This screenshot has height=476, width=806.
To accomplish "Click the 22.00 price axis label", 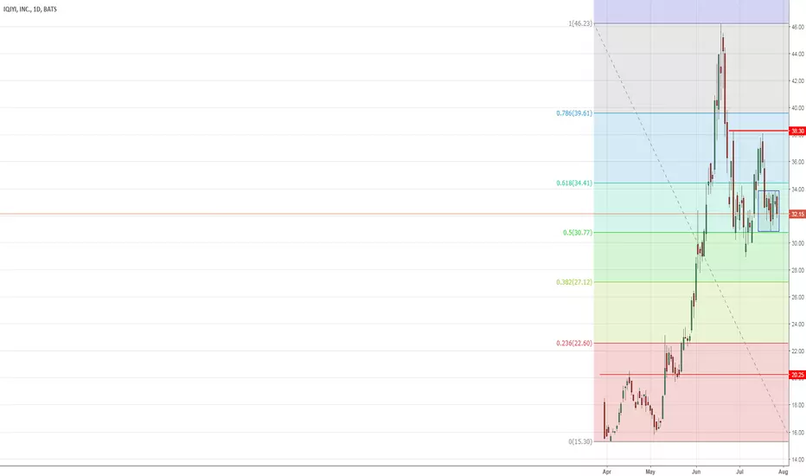I will pyautogui.click(x=797, y=351).
